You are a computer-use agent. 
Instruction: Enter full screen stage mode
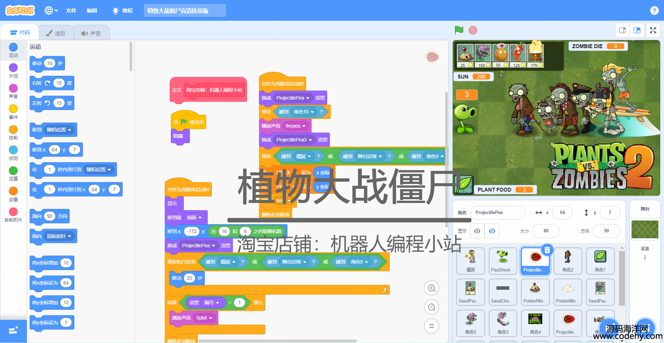pos(653,30)
